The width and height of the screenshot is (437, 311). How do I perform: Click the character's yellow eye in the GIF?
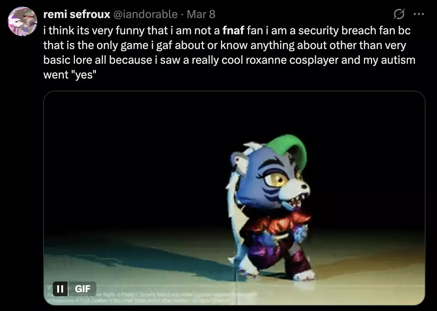tap(275, 179)
